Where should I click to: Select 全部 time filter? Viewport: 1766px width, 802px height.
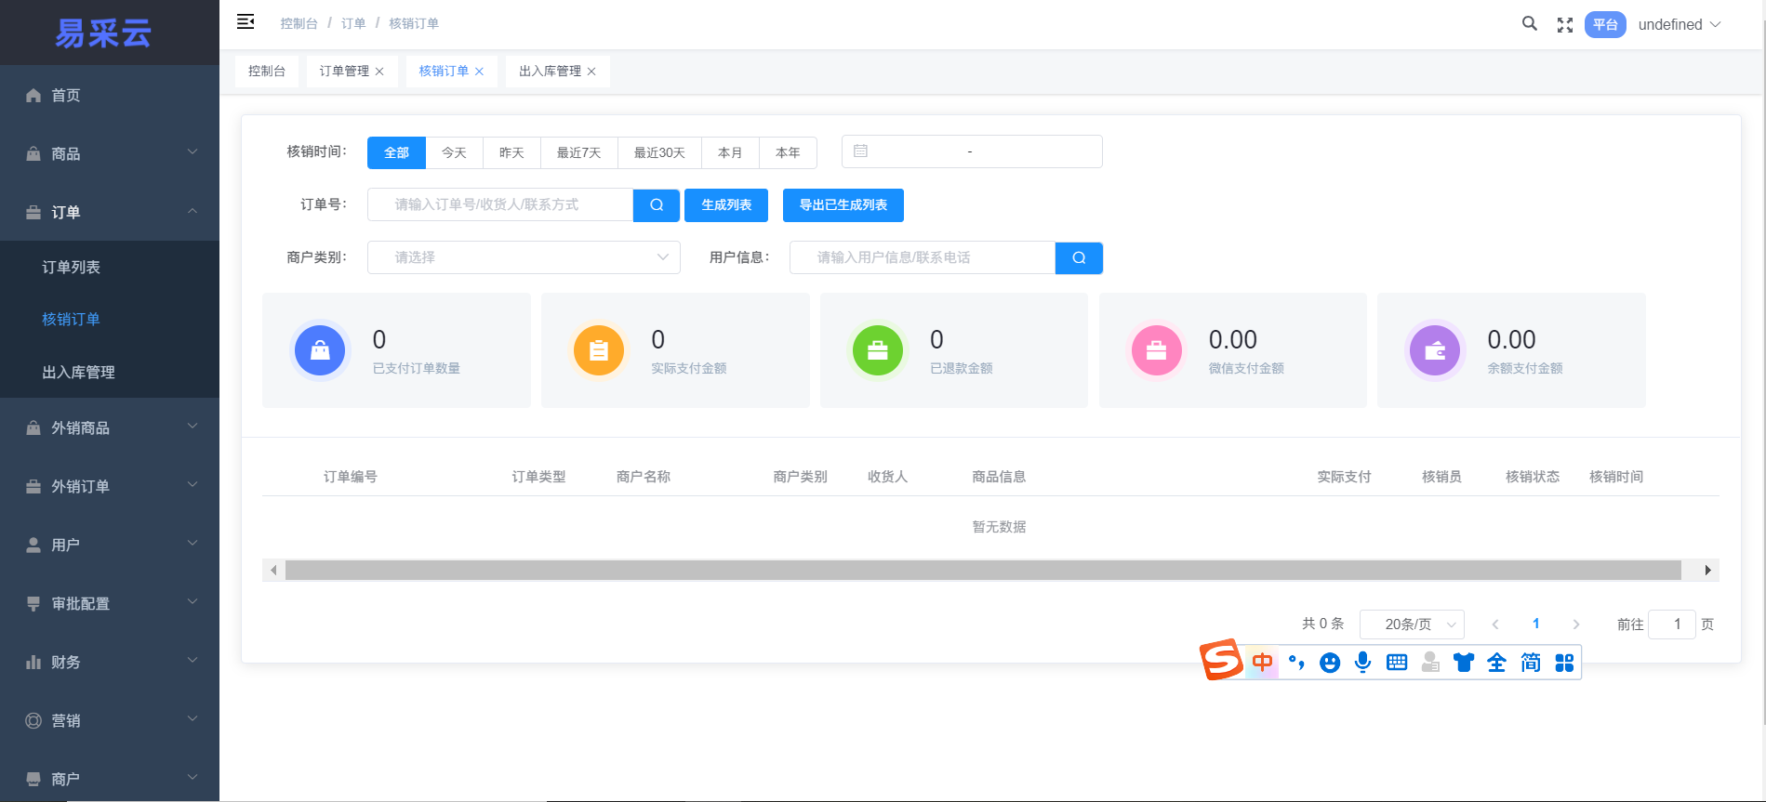point(396,152)
